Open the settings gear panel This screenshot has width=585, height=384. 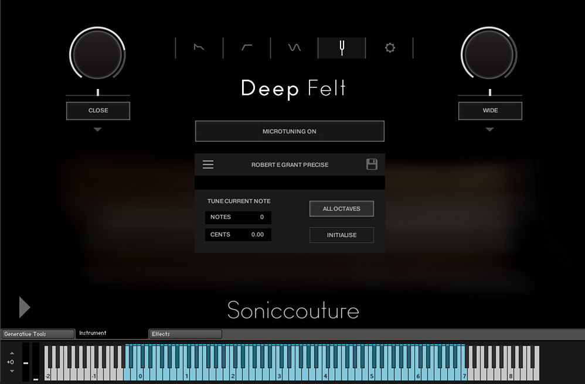click(x=389, y=47)
